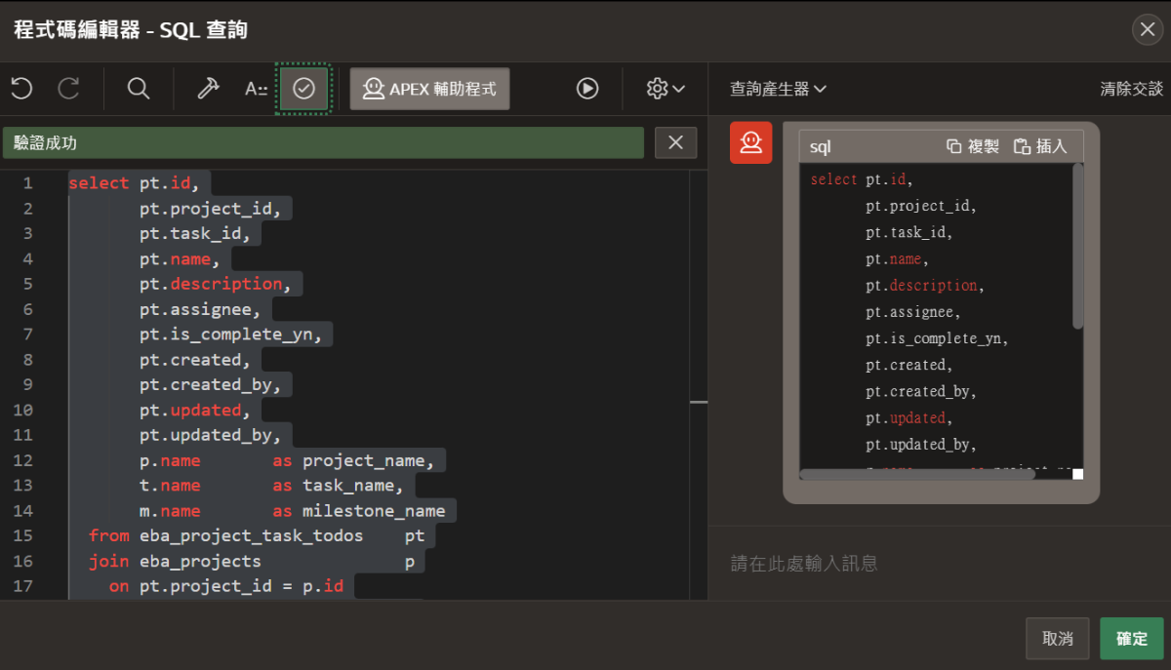Click 'pt.description,' on editor line 5
Viewport: 1171px width, 670px height.
(216, 284)
